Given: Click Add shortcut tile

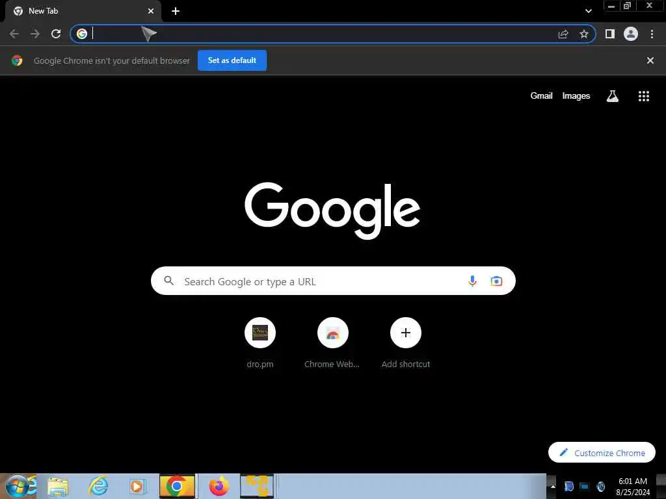Looking at the screenshot, I should point(406,342).
